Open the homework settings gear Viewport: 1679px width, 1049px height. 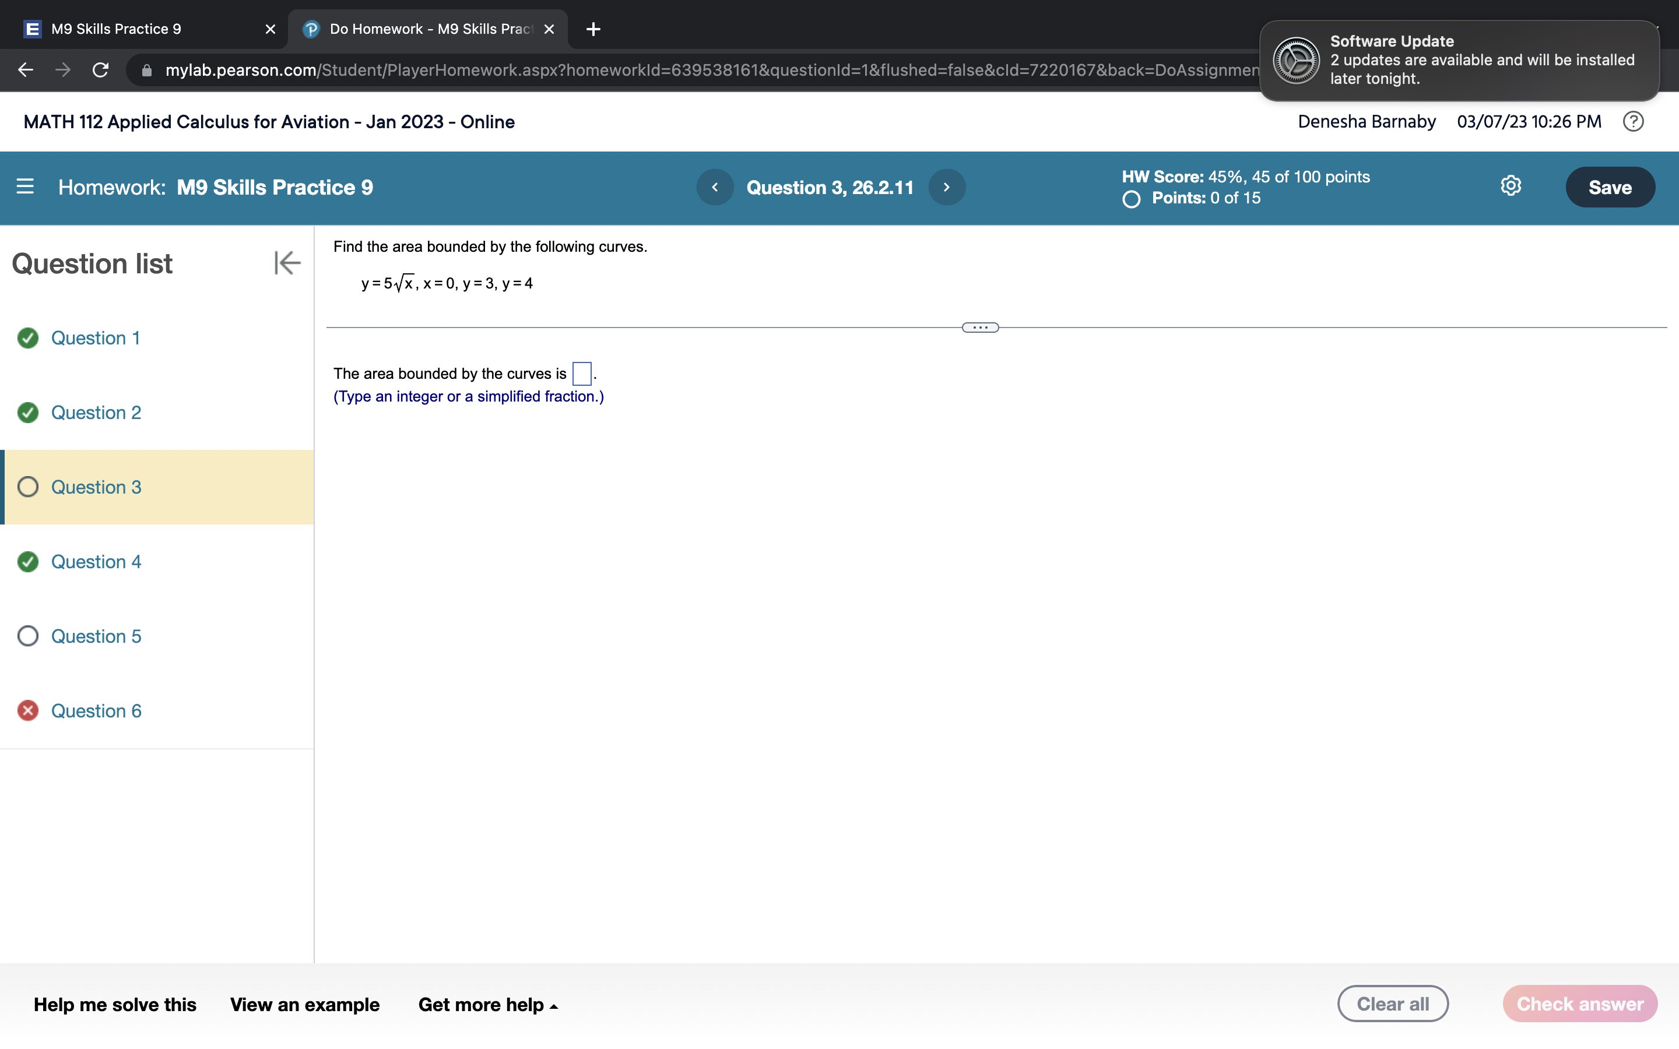(1511, 185)
